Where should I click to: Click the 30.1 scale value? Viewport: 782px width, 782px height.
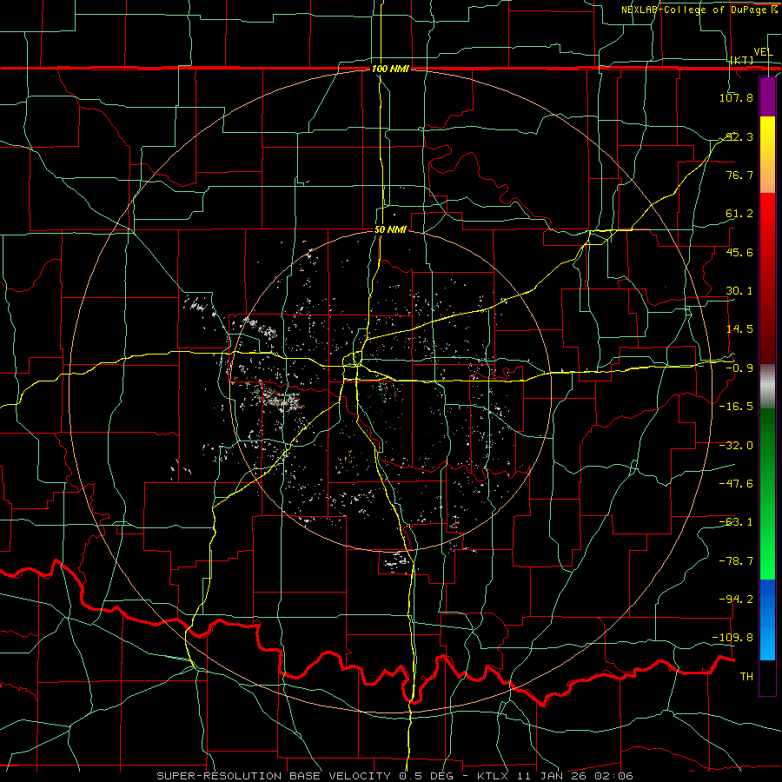739,291
